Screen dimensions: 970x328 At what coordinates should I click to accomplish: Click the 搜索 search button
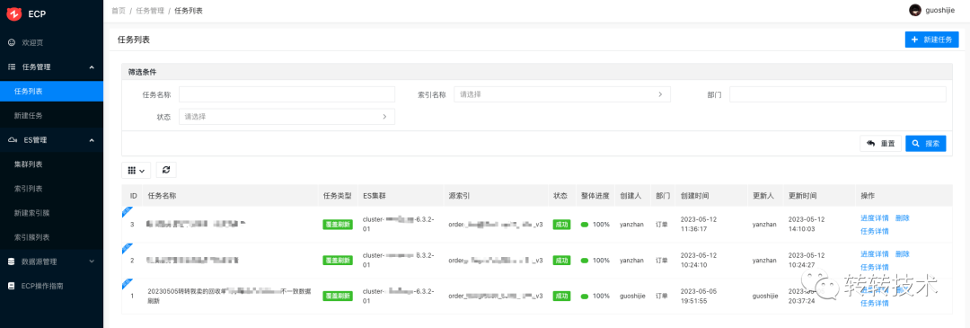925,144
